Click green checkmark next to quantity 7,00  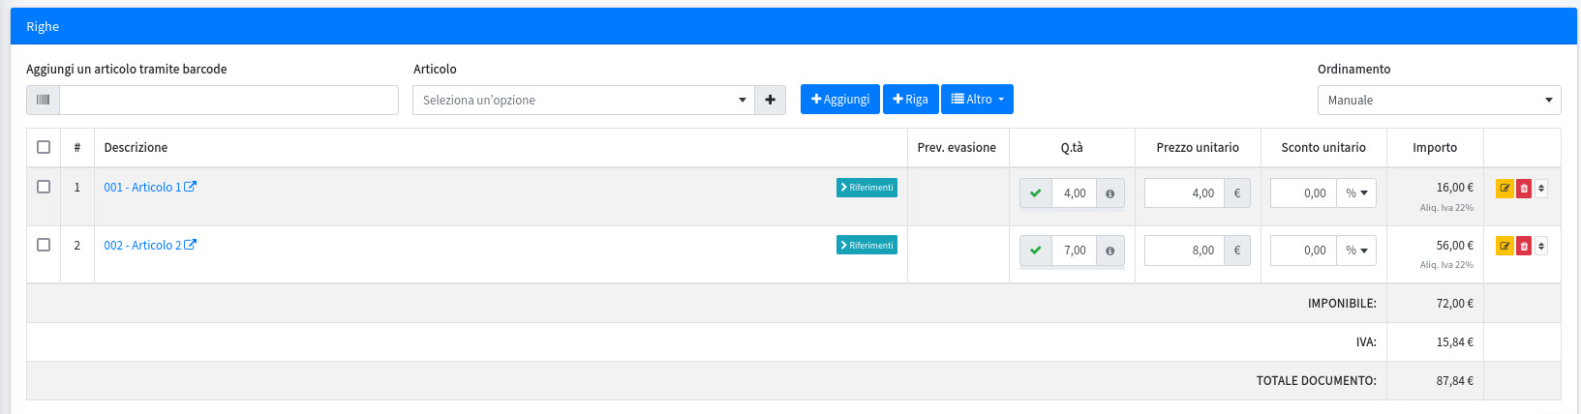coord(1035,251)
